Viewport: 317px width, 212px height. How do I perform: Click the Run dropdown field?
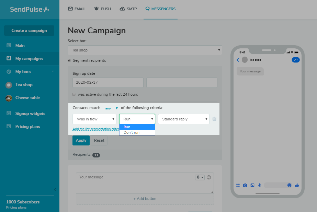click(137, 119)
